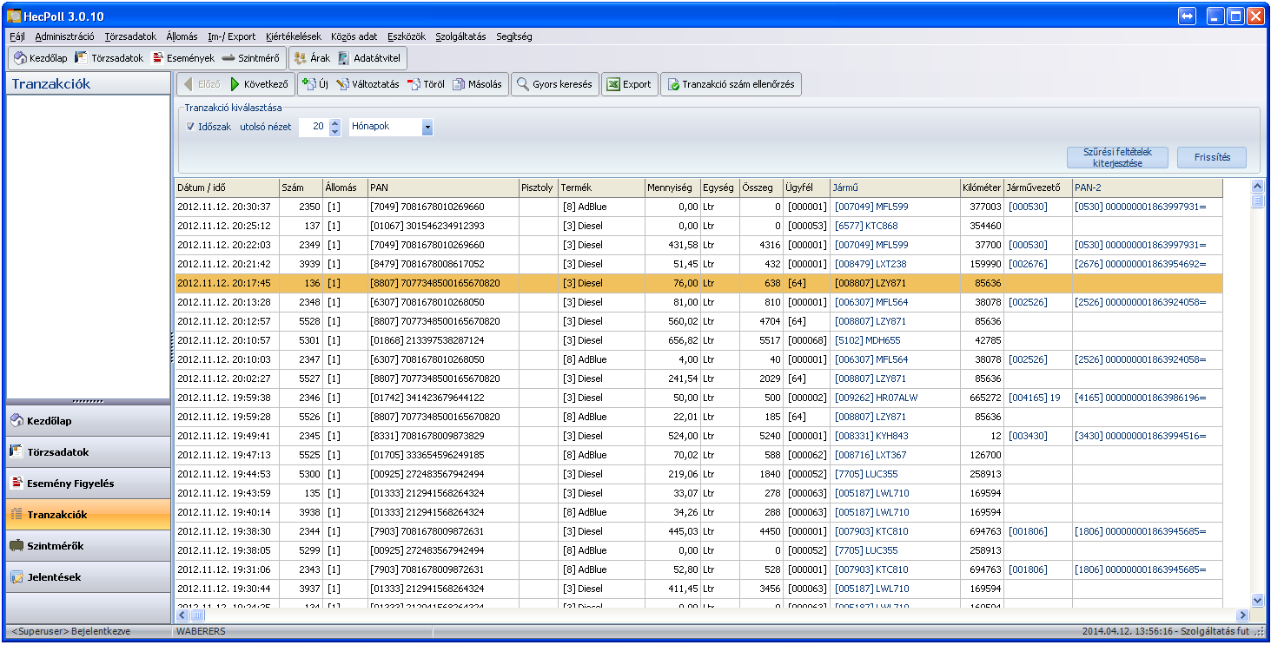Click the utolsó nézet number field
The height and width of the screenshot is (645, 1271).
pyautogui.click(x=314, y=128)
